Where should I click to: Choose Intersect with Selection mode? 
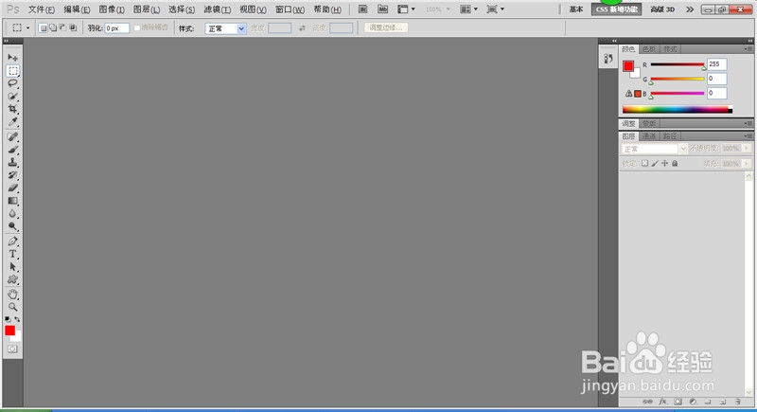click(73, 28)
